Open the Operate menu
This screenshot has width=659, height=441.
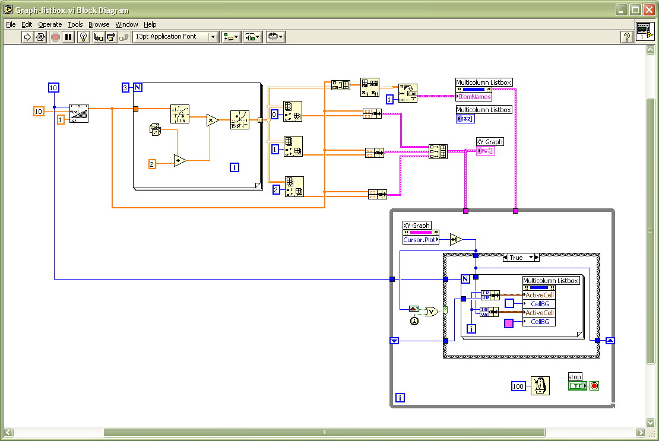(50, 24)
